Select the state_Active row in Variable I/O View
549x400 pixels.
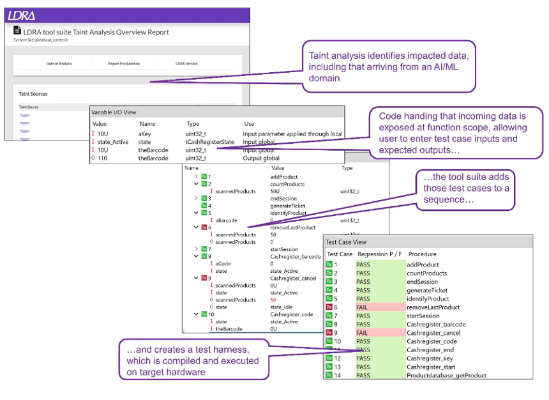coord(115,142)
